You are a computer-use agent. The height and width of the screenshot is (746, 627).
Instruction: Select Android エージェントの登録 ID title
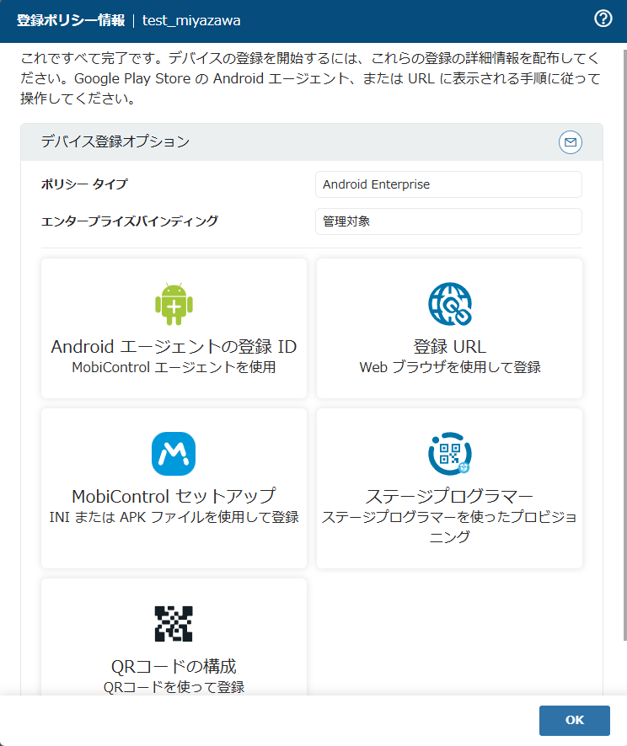click(x=174, y=346)
